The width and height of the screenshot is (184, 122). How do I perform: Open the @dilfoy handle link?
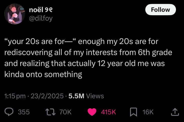coord(41,18)
